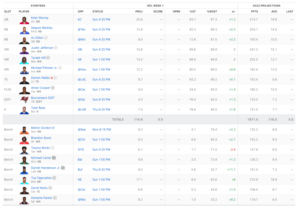Click the Buccaneers D/ST team logo
The image size is (298, 206).
24,99
